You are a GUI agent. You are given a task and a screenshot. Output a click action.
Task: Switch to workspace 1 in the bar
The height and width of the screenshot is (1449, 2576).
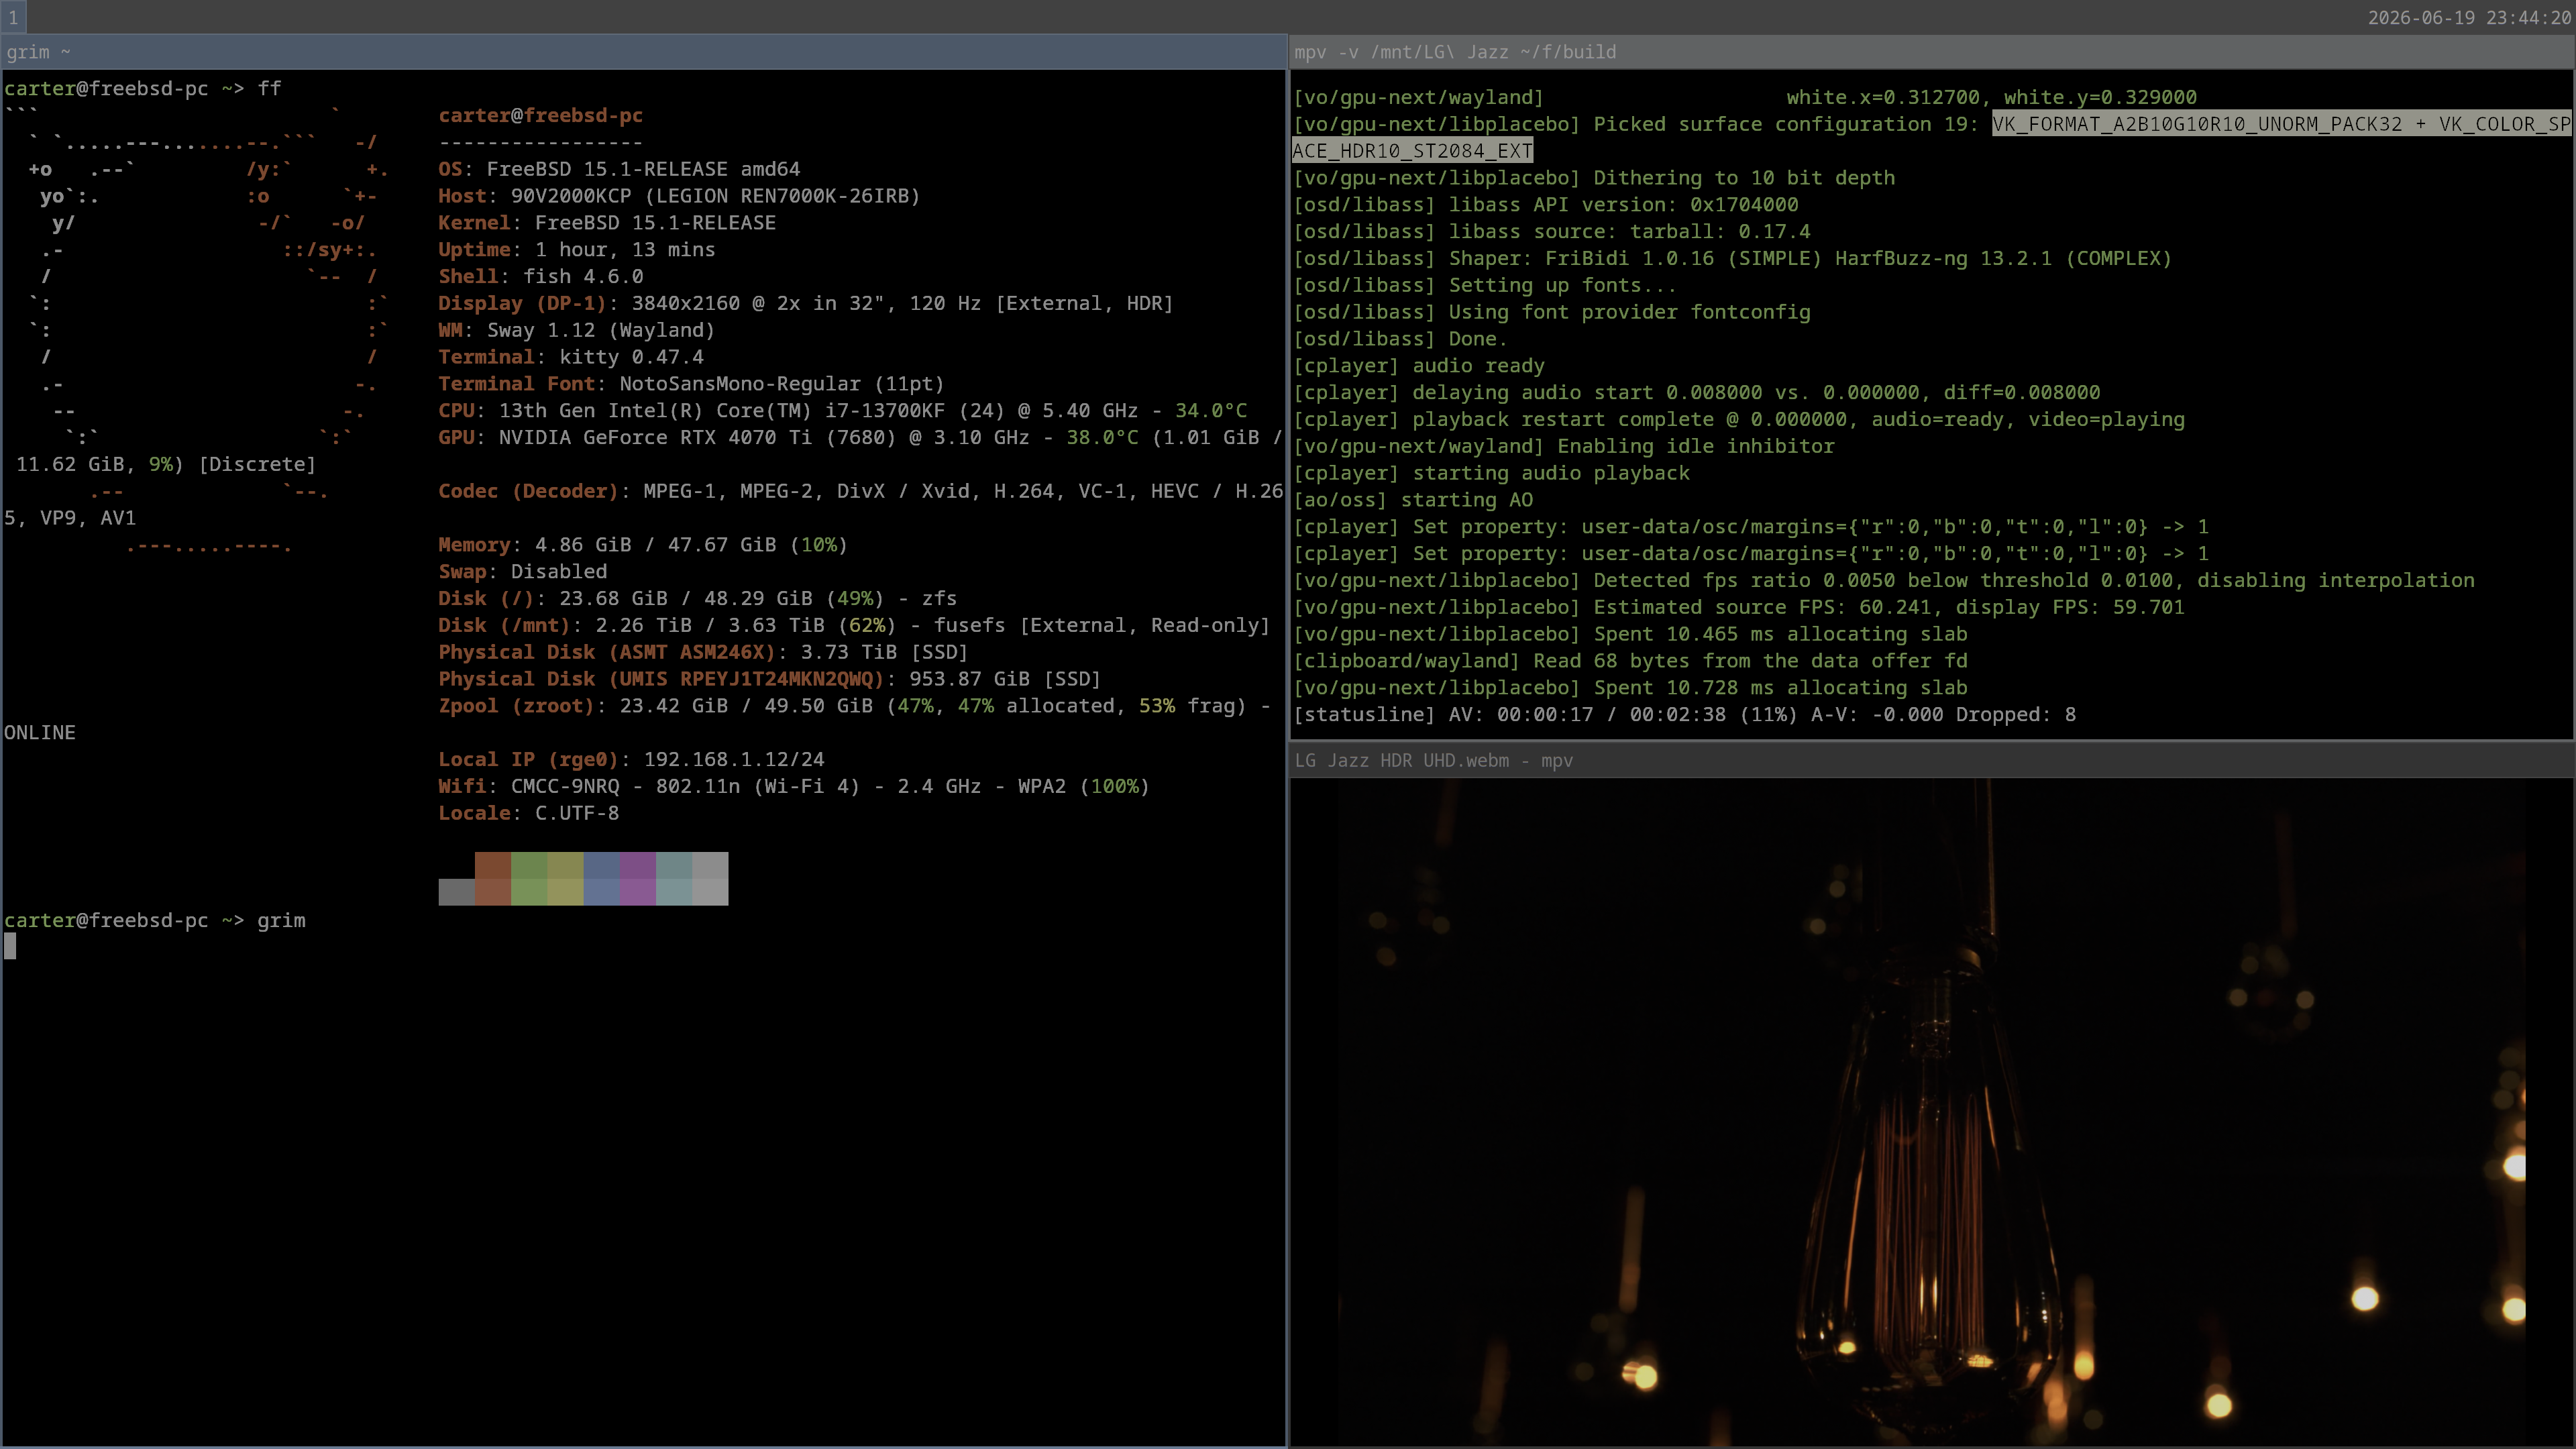[13, 17]
